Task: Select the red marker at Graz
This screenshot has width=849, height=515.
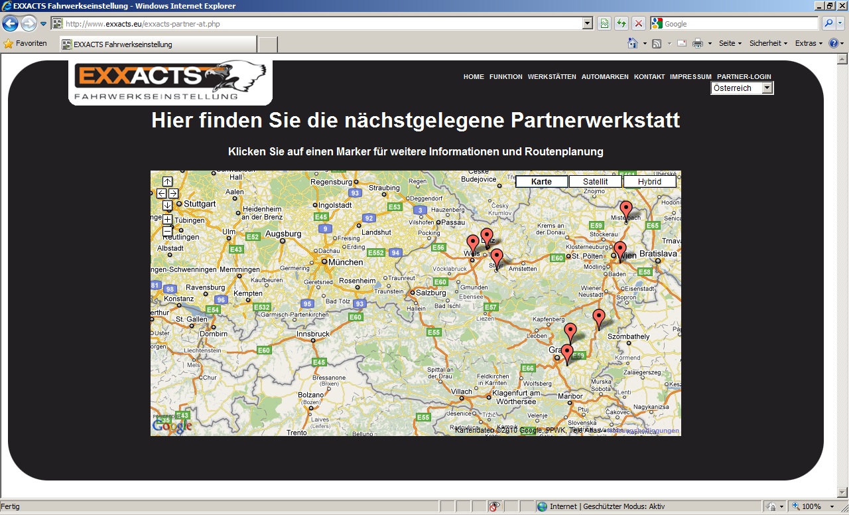Action: [x=567, y=353]
